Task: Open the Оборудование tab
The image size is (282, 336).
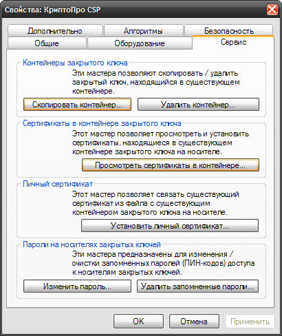Action: pyautogui.click(x=140, y=43)
